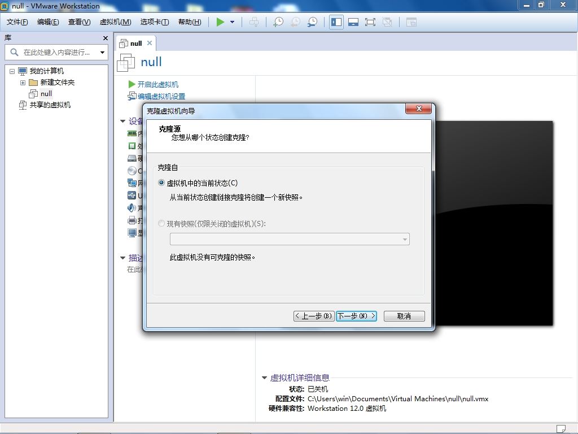The width and height of the screenshot is (578, 434).
Task: Collapse the 虚拟机详细信息 section
Action: (264, 377)
